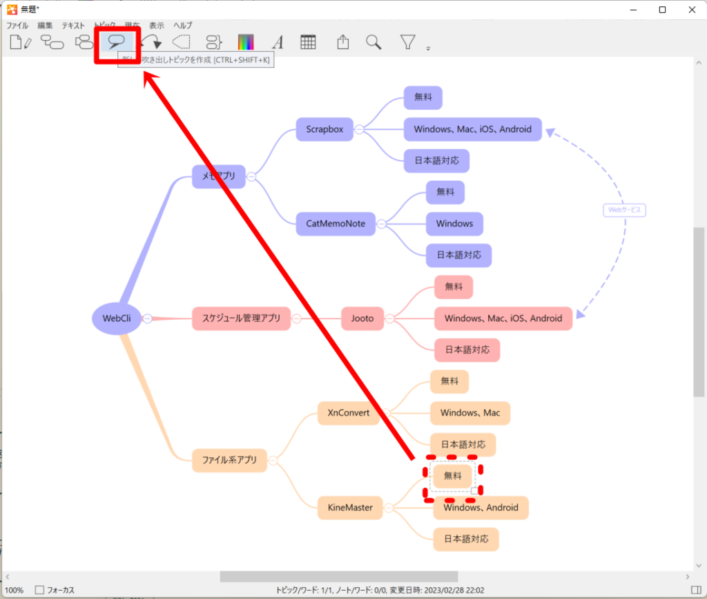Click the relationship arrow tool icon
The width and height of the screenshot is (707, 599).
(152, 43)
